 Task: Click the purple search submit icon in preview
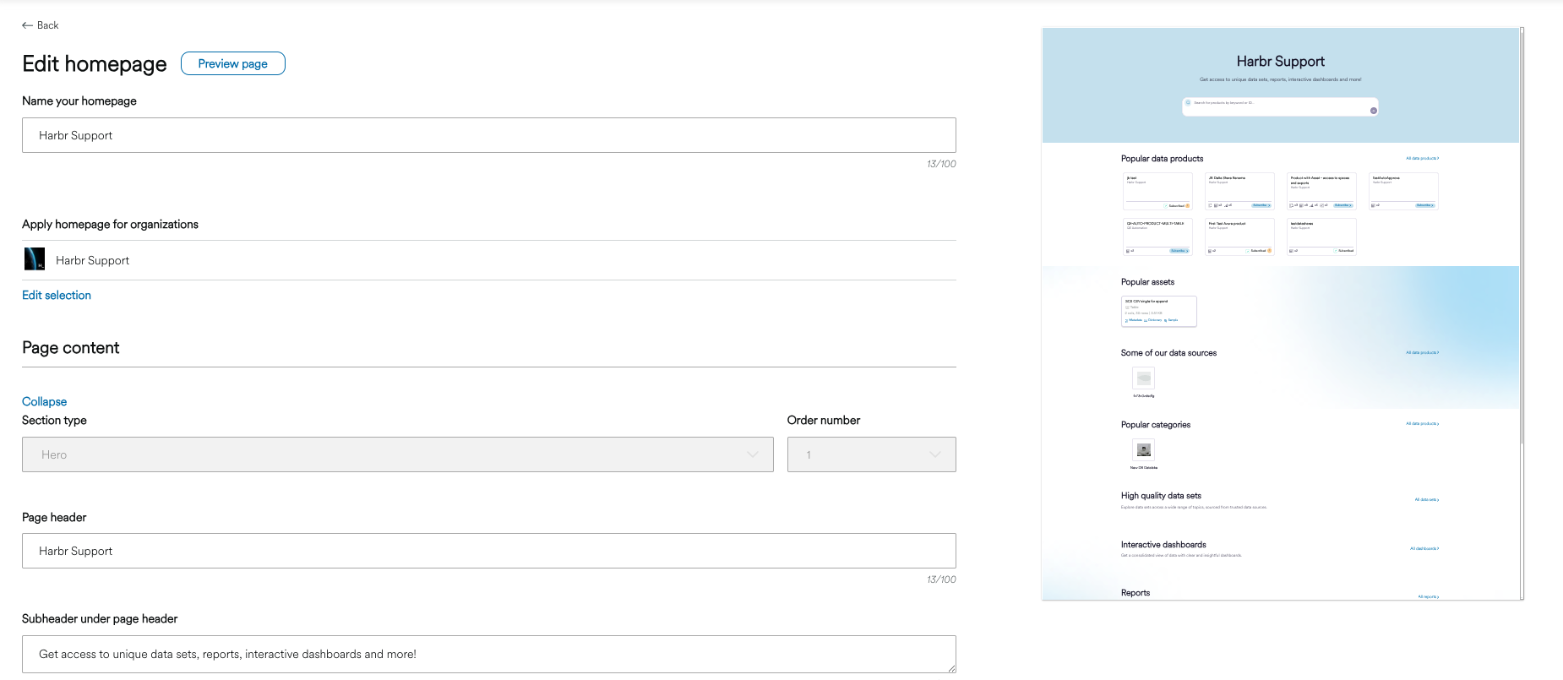(x=1373, y=111)
